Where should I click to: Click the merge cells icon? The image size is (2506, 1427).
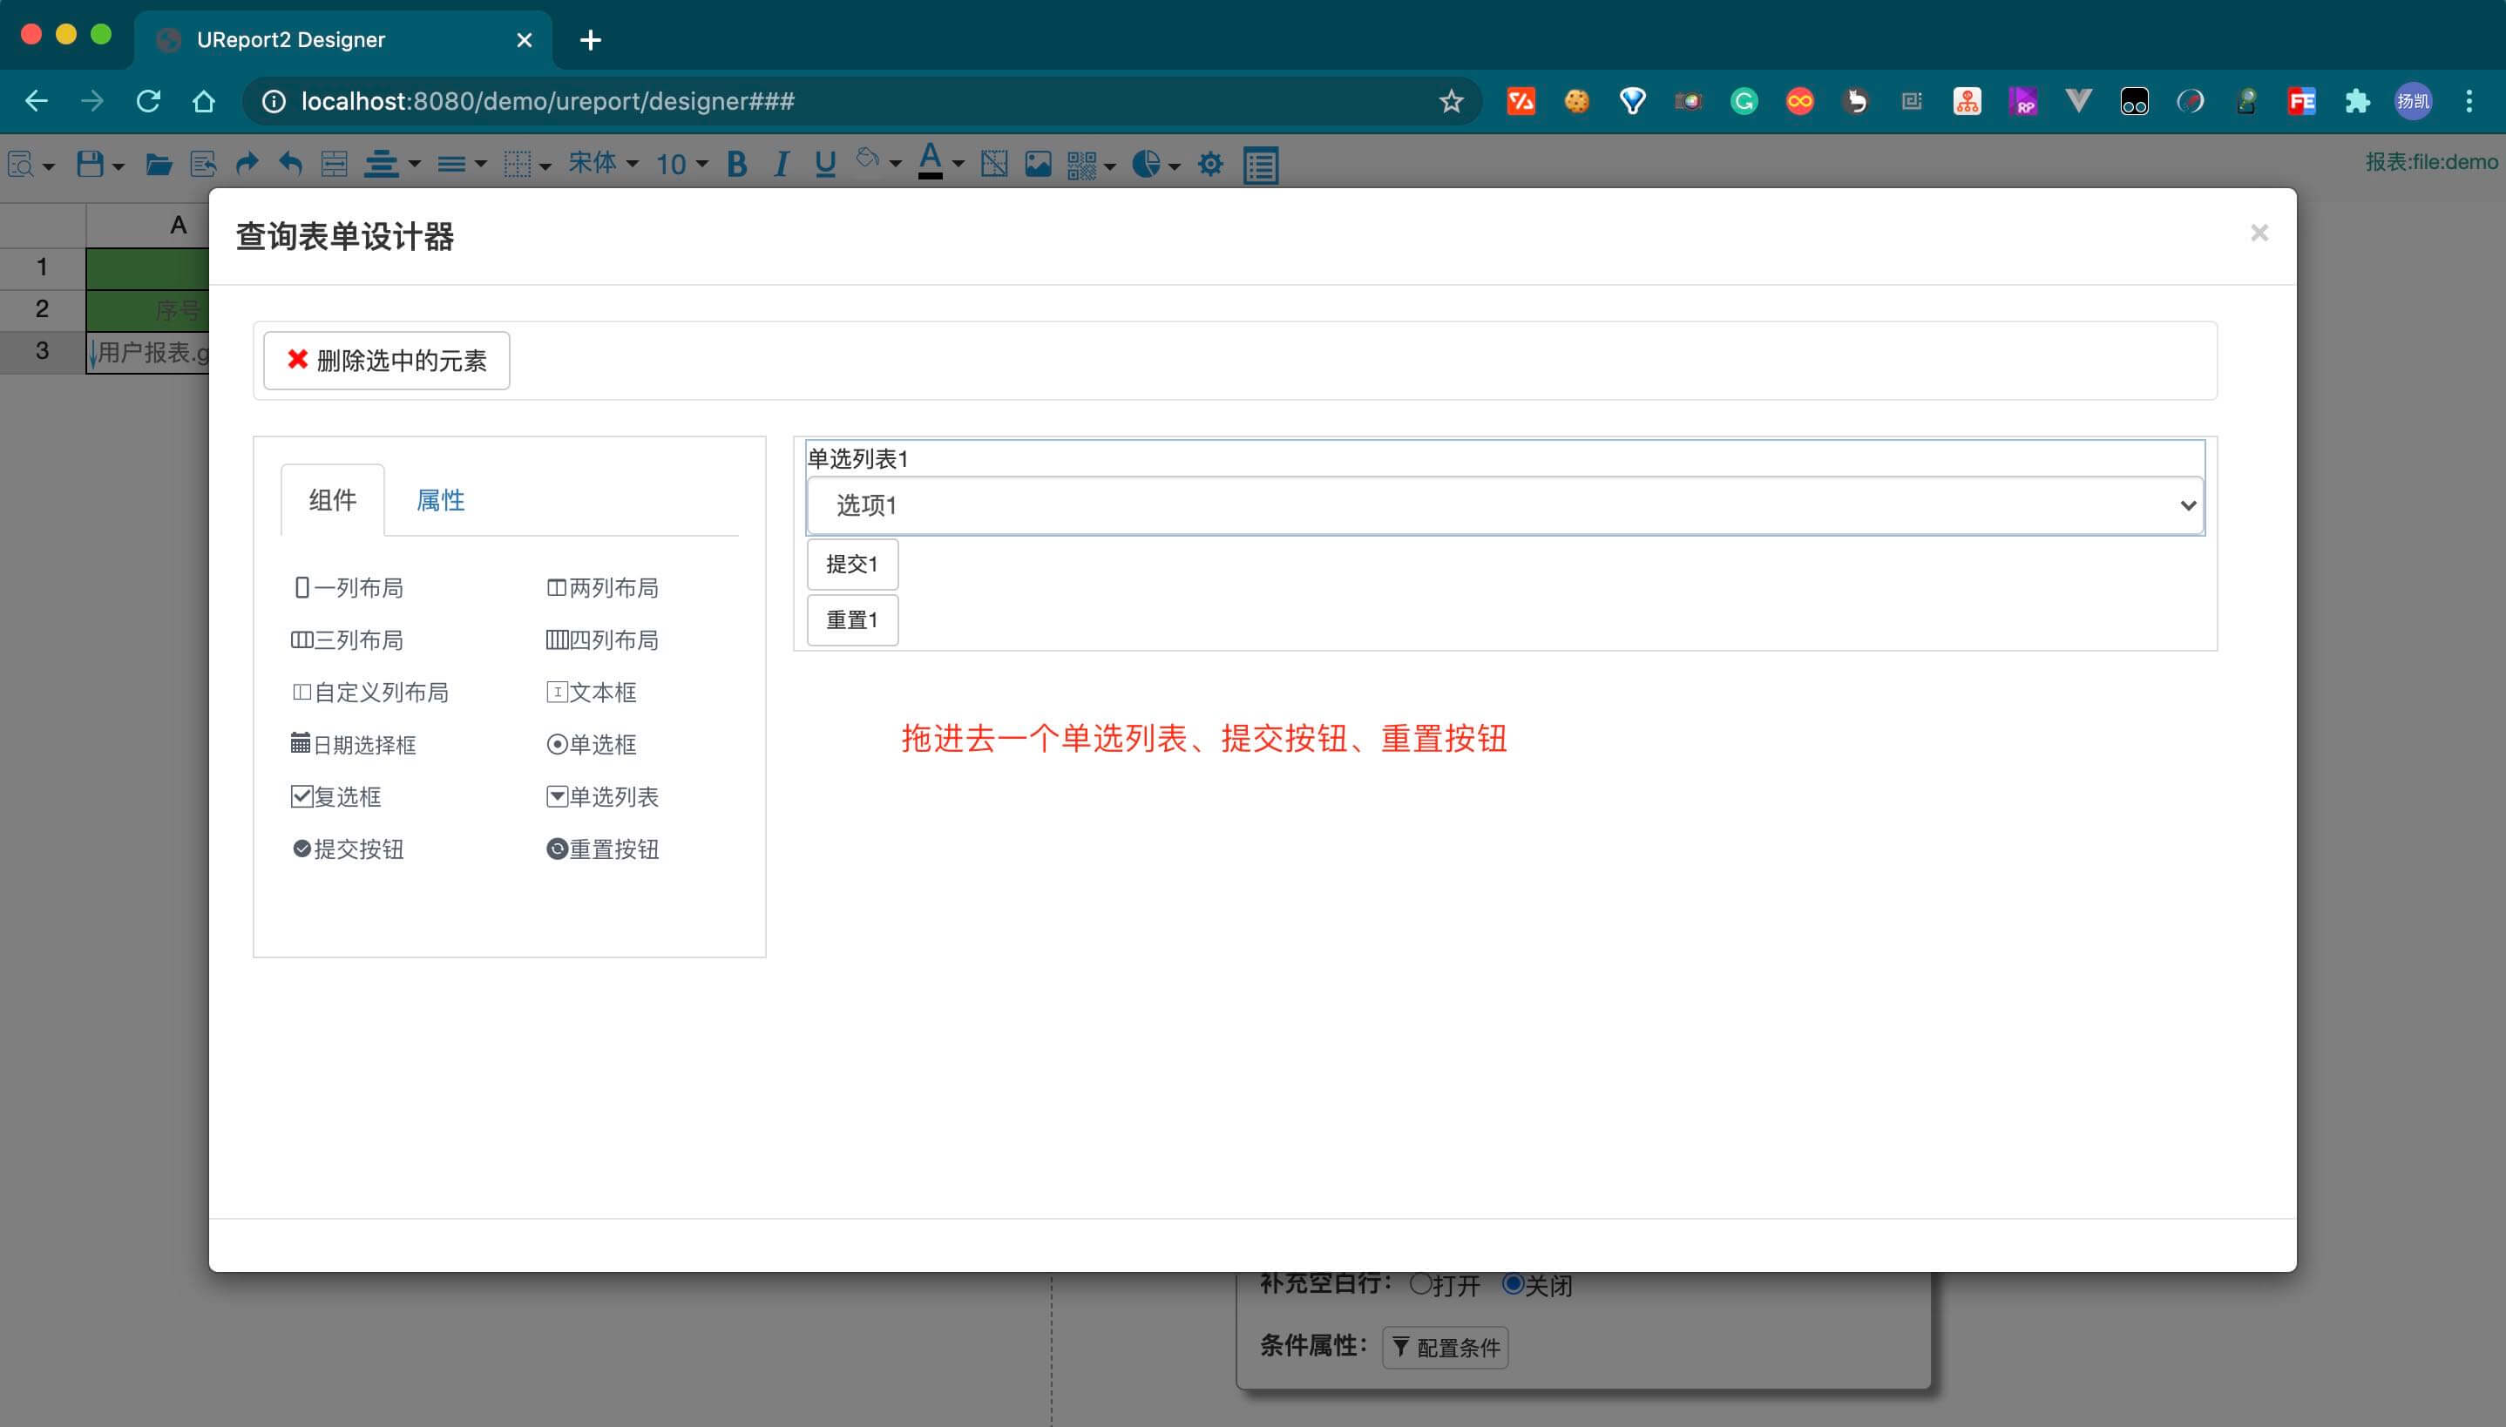pyautogui.click(x=335, y=164)
